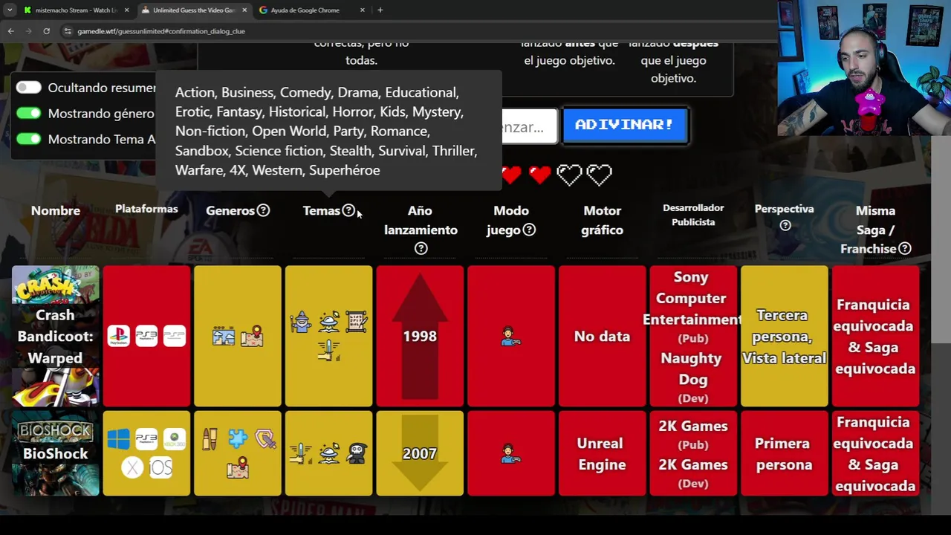Click the PlayStation platform icon in Crash Bandicoot row
The image size is (951, 535).
tap(119, 336)
